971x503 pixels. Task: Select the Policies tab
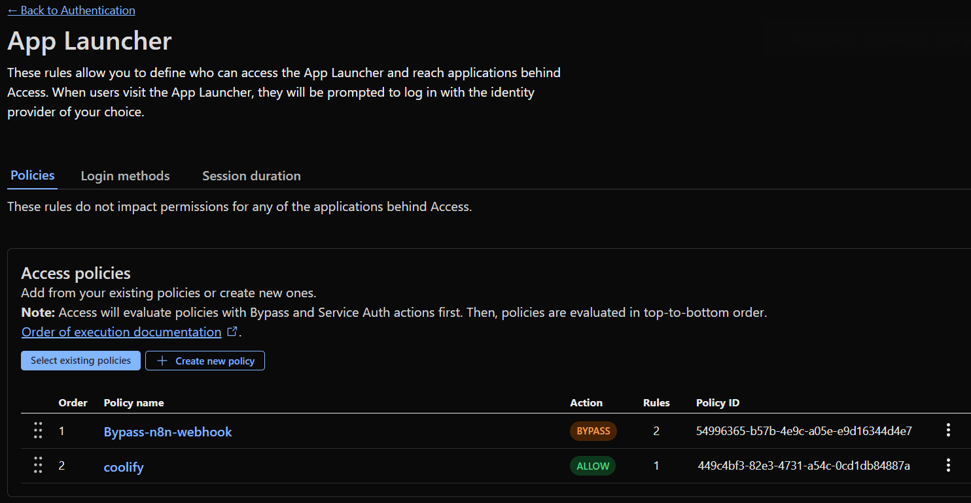pos(33,175)
